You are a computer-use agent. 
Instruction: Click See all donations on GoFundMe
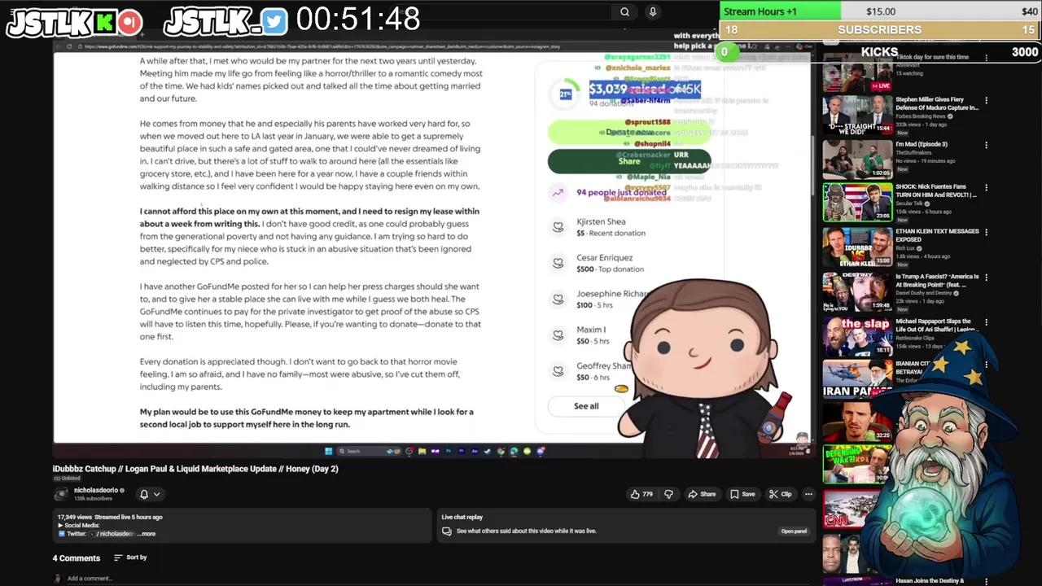(x=586, y=406)
